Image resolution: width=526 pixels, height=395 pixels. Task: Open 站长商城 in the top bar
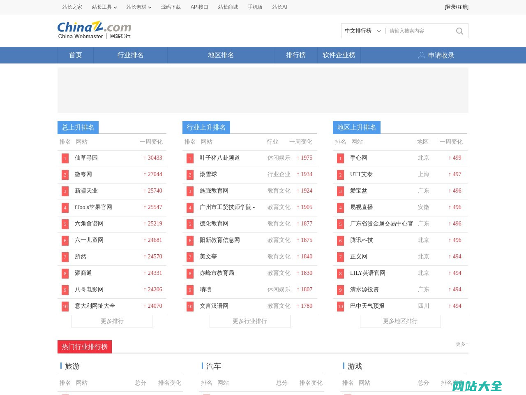(228, 7)
